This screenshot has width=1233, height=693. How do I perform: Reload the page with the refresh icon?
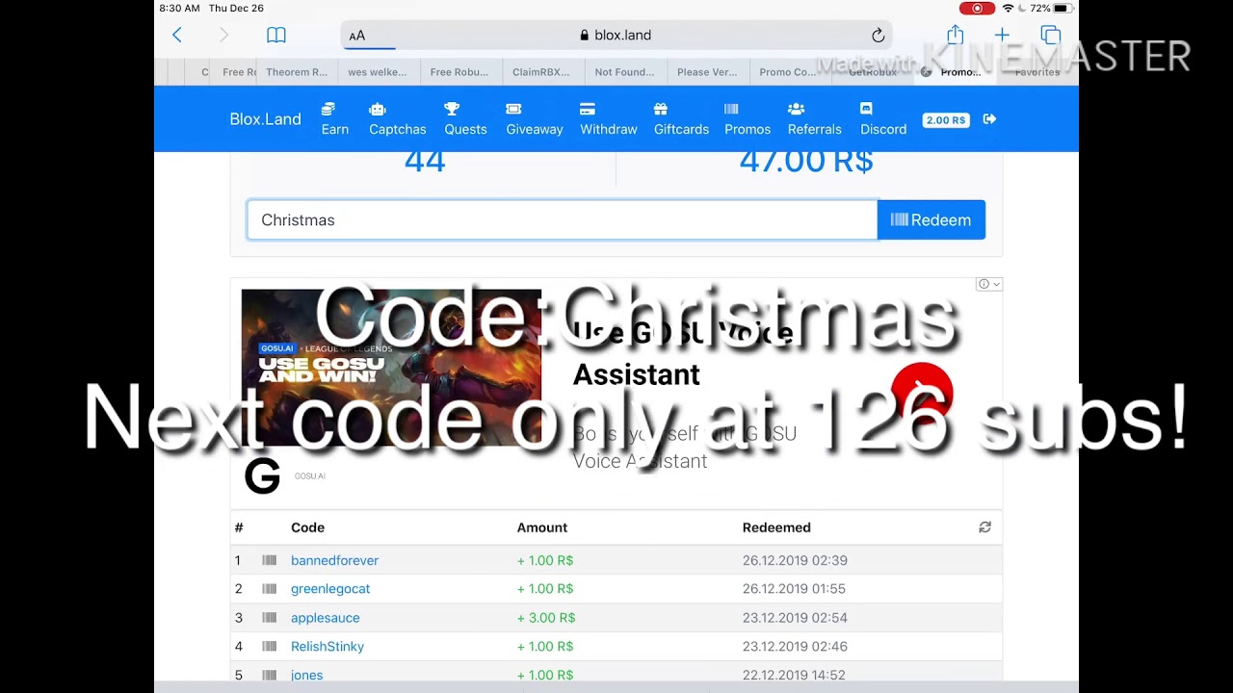click(x=878, y=36)
